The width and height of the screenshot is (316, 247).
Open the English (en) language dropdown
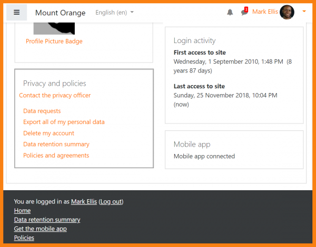[114, 12]
